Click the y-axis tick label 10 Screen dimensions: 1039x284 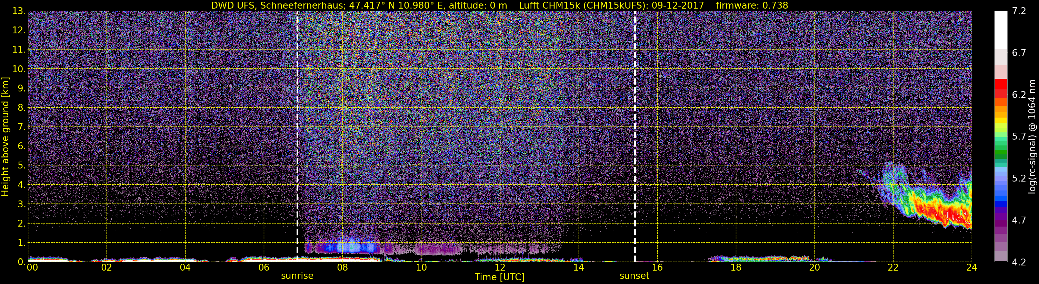(19, 69)
